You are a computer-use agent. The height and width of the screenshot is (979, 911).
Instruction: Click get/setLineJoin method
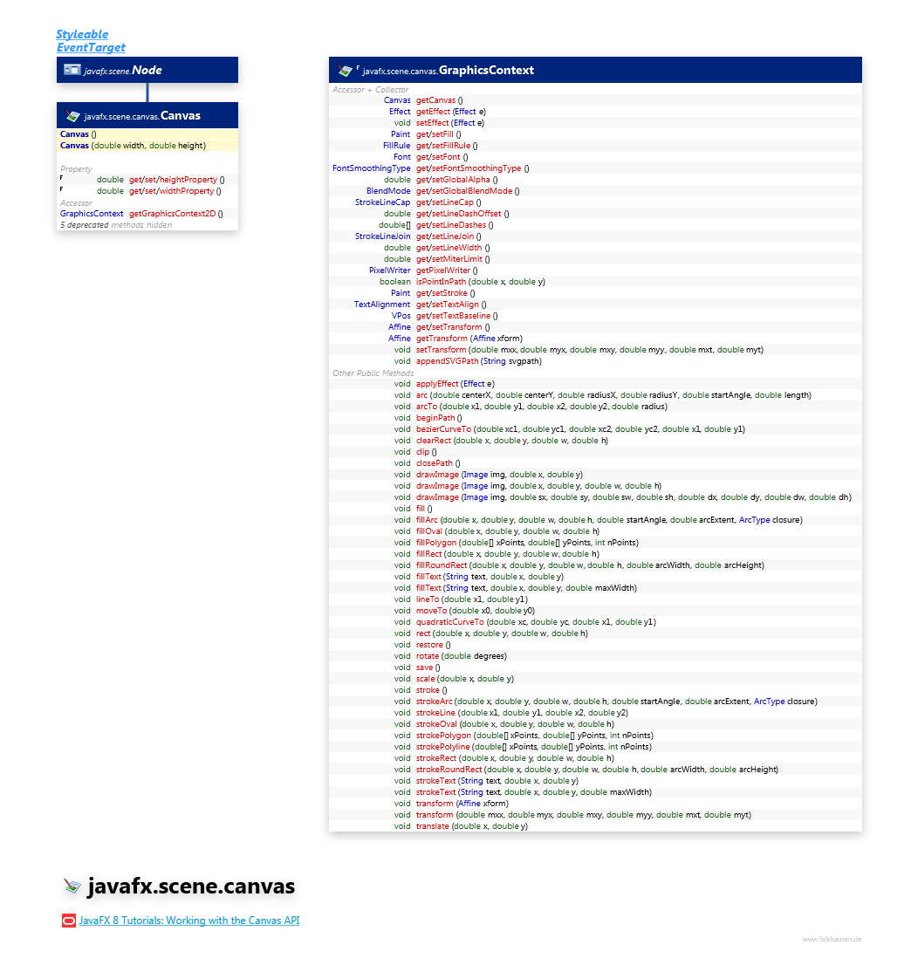click(449, 236)
